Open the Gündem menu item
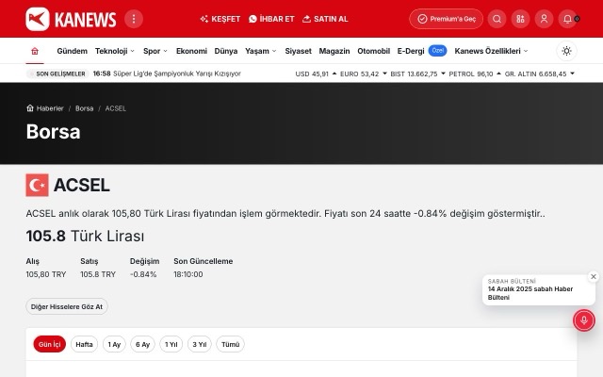 click(x=72, y=51)
